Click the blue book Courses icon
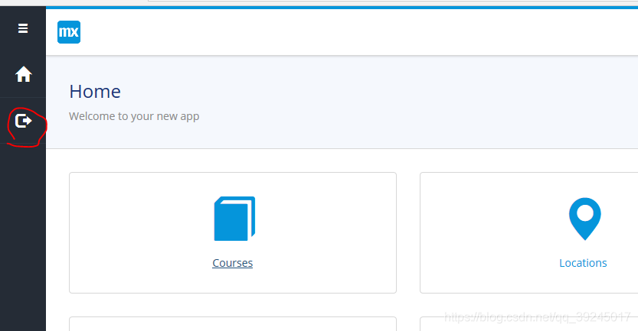The width and height of the screenshot is (638, 331). [x=234, y=219]
